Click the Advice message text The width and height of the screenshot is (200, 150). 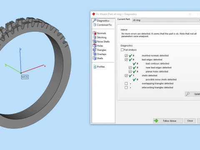click(159, 35)
